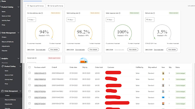Click View details on Valid tracking rate card

point(93,50)
